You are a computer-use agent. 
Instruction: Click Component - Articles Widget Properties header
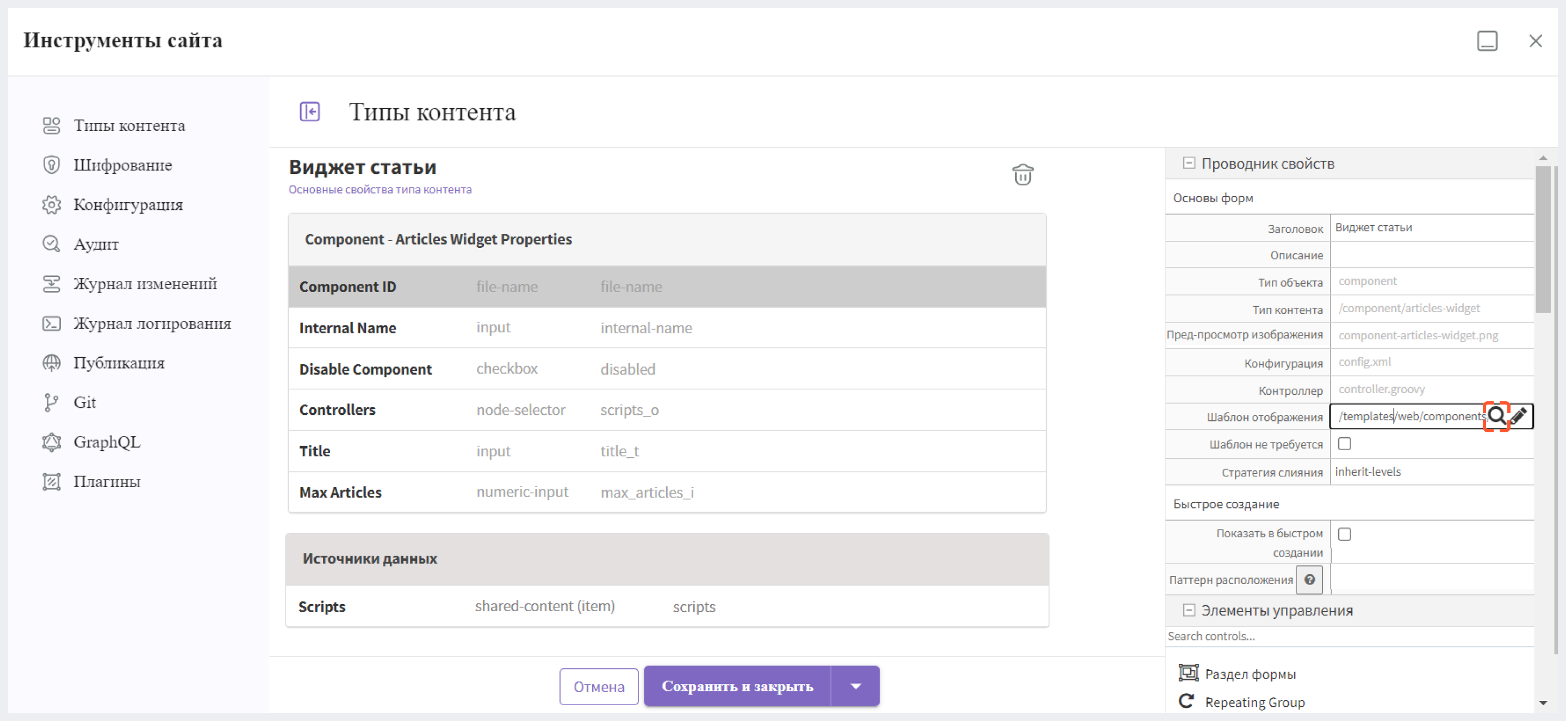click(x=667, y=239)
